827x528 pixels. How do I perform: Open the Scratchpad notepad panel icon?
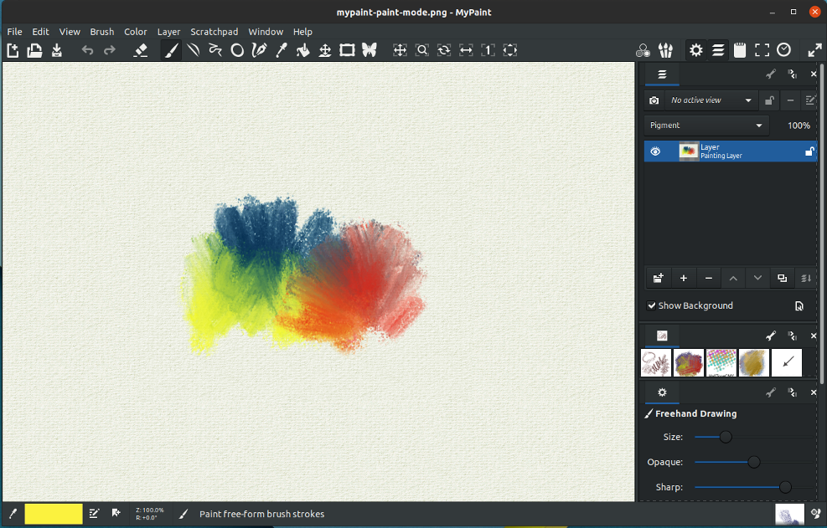point(740,50)
